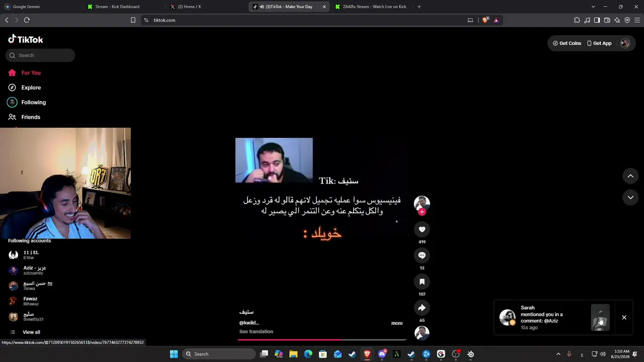The width and height of the screenshot is (644, 362).
Task: Switch to the Stream - Kick Dashboard tab
Action: 123,7
